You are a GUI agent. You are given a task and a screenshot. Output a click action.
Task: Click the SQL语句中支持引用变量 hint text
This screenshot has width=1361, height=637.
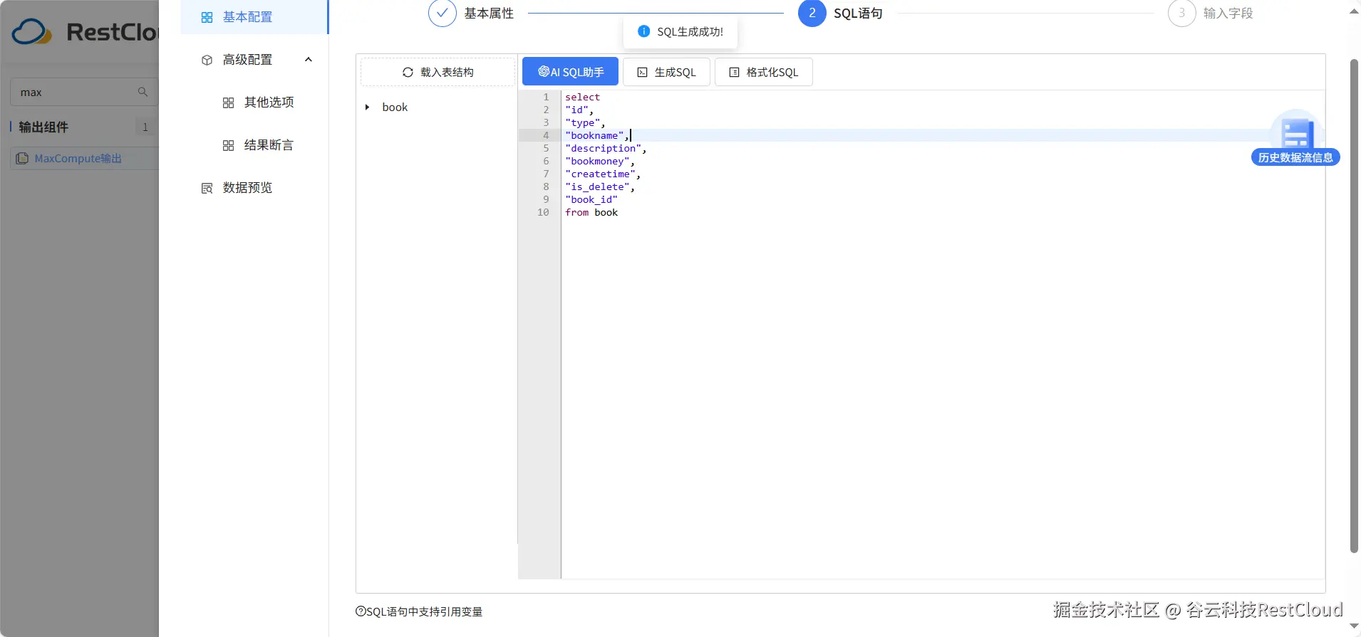pyautogui.click(x=424, y=611)
